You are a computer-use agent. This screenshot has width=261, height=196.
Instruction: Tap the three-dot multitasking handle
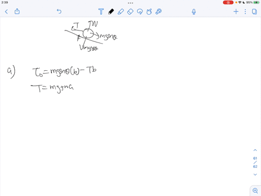130,3
